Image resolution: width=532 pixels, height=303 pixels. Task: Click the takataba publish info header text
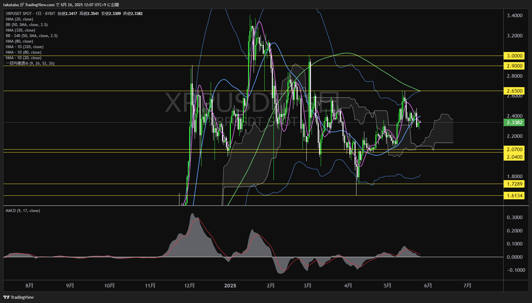coord(61,5)
